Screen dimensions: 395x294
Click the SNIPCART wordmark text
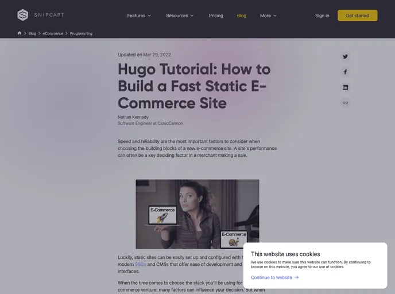coord(49,15)
